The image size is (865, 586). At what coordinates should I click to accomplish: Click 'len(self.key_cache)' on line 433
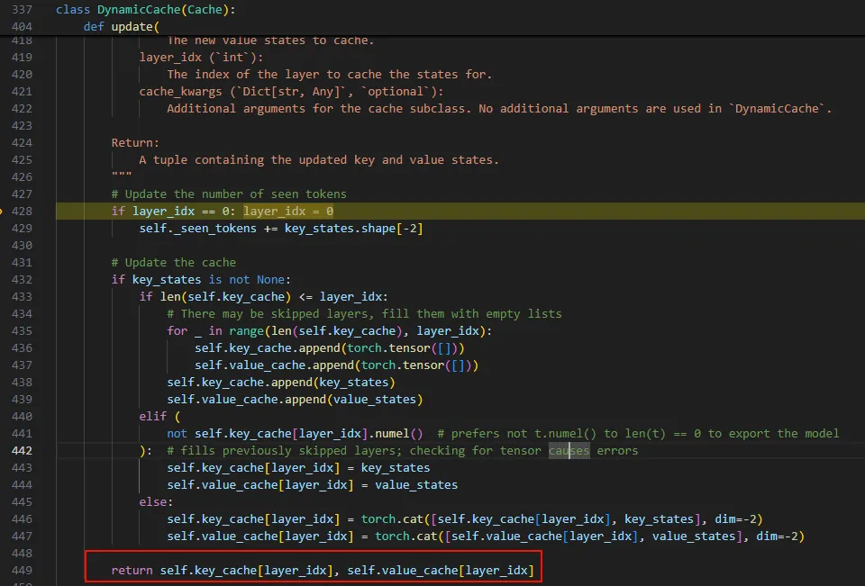[225, 296]
